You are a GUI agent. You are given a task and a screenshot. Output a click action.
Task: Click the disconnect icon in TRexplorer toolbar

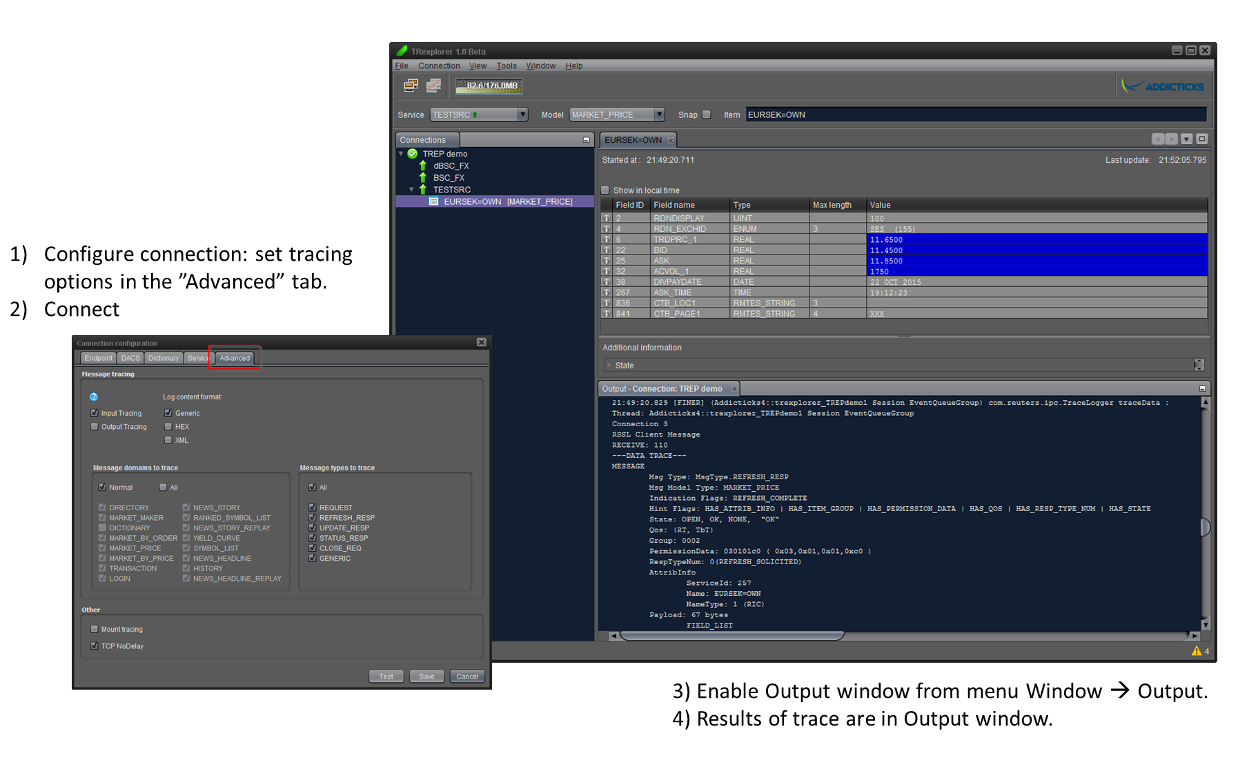[434, 86]
